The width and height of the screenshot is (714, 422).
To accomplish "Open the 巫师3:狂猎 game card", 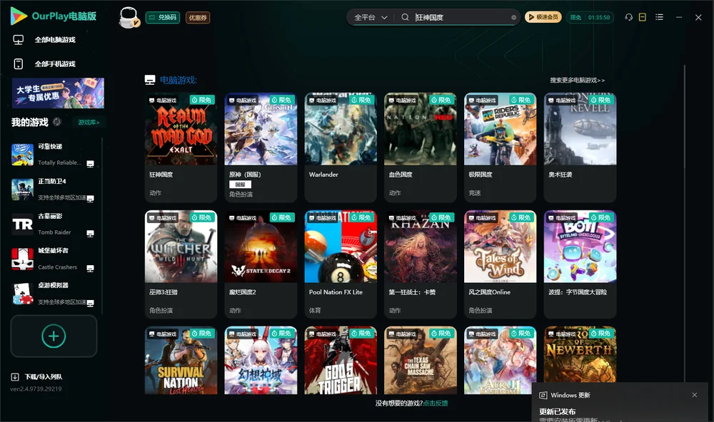I will click(x=181, y=264).
